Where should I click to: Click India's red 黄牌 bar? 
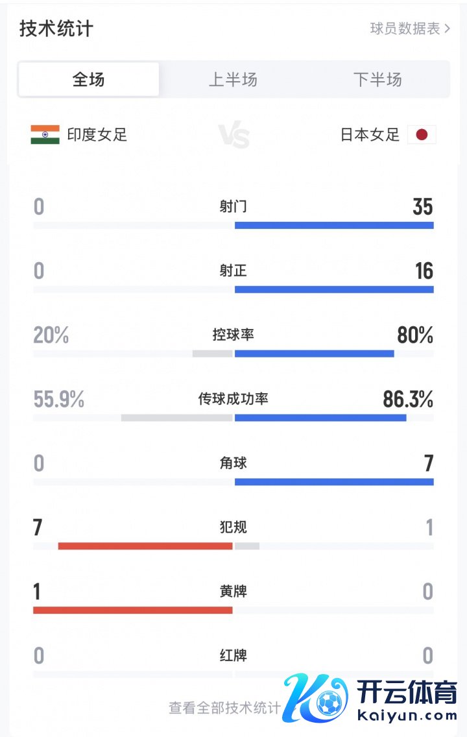pos(133,610)
